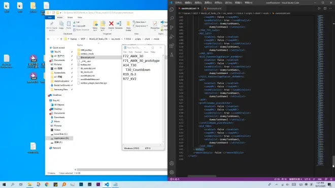Open the Search view in VS Code activity bar
Image resolution: width=335 pixels, height=188 pixels.
coord(172,18)
